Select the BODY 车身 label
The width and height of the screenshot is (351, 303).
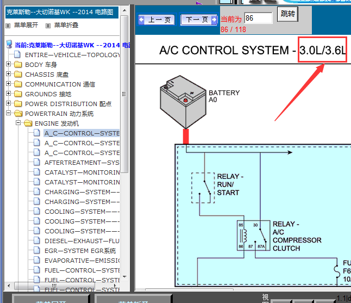(41, 65)
